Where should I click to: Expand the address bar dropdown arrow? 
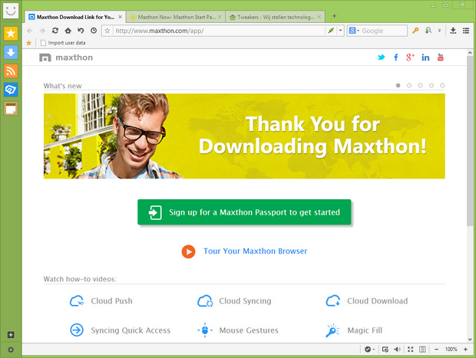point(340,31)
